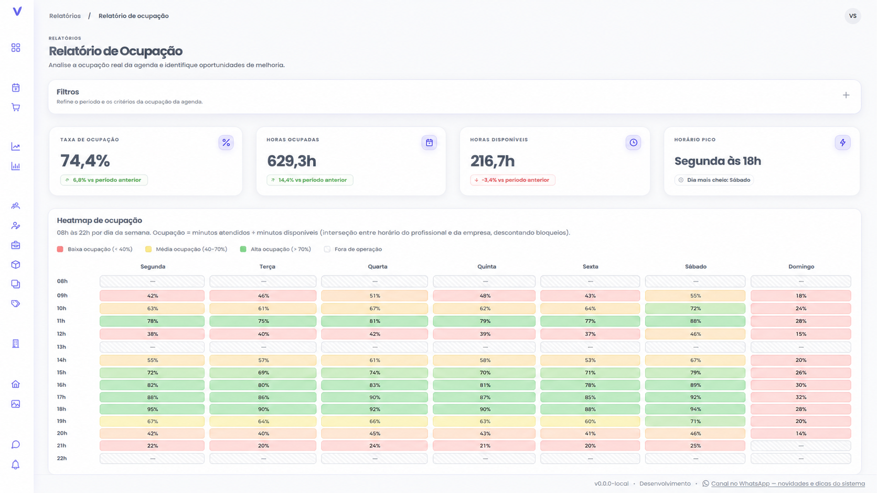The image size is (877, 493).
Task: Click the 14,4% vs período anterior badge
Action: click(x=309, y=180)
